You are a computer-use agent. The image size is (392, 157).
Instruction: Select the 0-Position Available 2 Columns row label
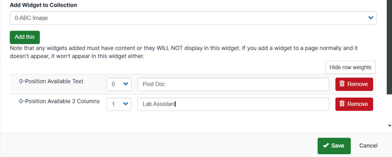pyautogui.click(x=59, y=101)
